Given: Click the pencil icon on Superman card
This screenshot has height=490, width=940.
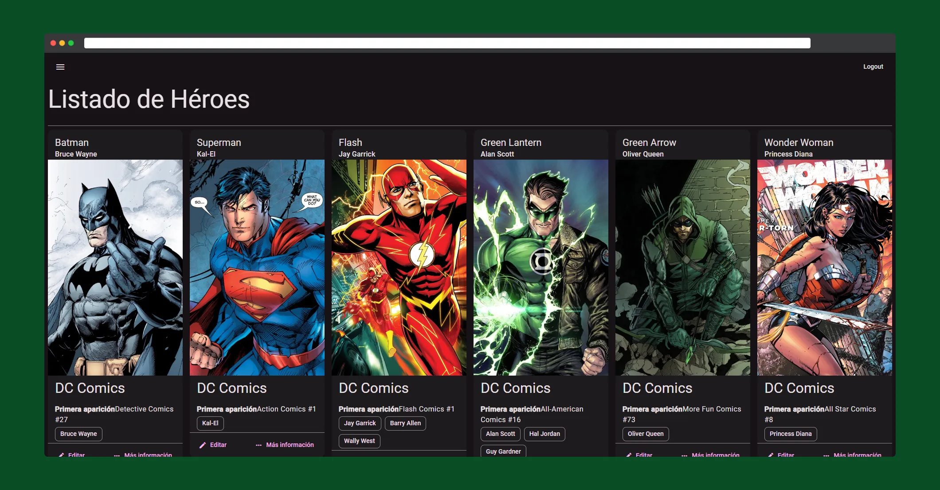Looking at the screenshot, I should pos(203,445).
